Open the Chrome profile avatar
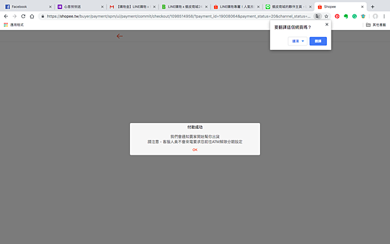The width and height of the screenshot is (390, 244). click(x=375, y=16)
